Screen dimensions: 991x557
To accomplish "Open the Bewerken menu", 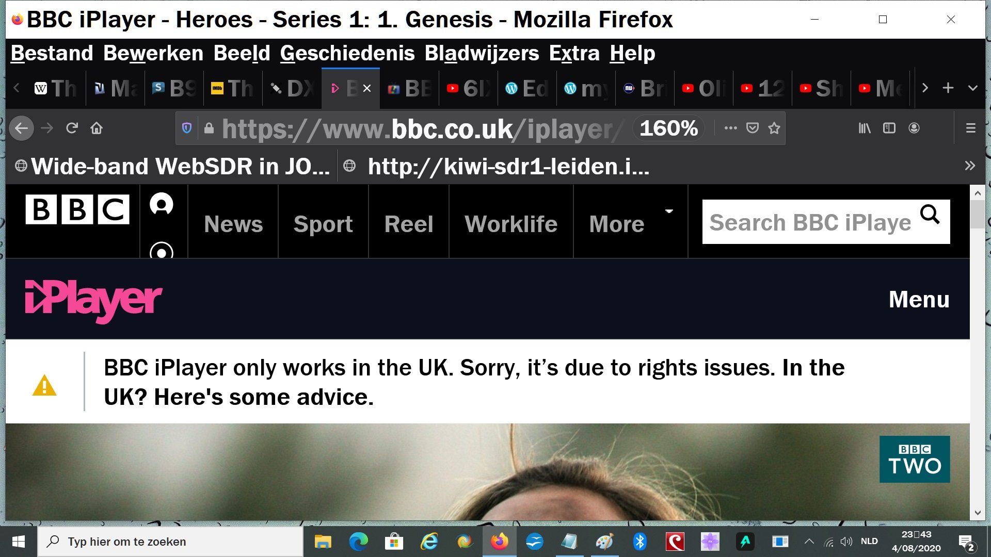I will coord(153,53).
